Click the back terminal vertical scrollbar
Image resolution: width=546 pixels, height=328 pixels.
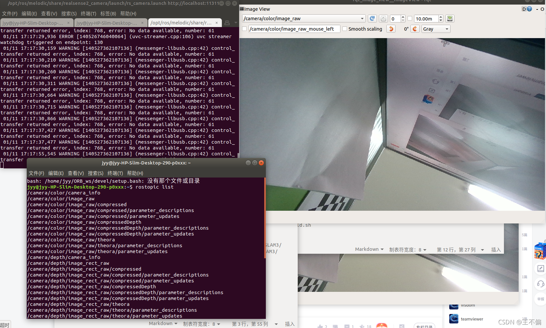pos(238,156)
